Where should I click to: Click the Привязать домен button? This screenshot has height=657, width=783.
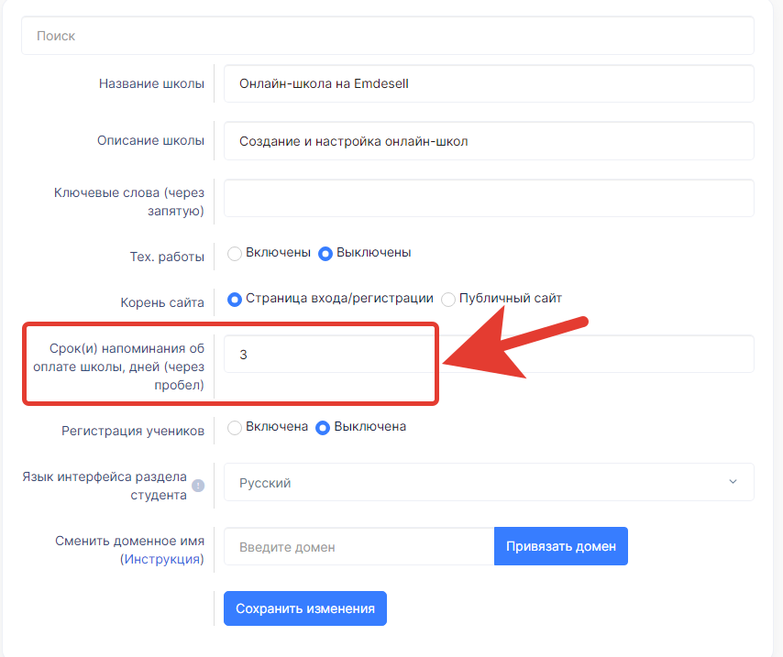[x=561, y=546]
